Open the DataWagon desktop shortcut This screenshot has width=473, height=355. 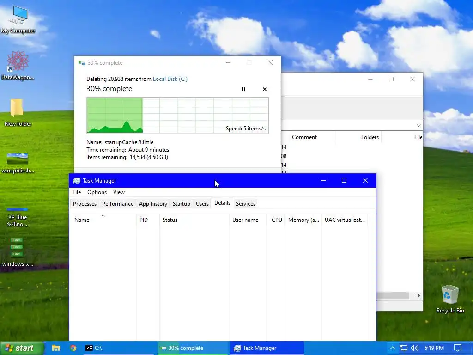(18, 66)
